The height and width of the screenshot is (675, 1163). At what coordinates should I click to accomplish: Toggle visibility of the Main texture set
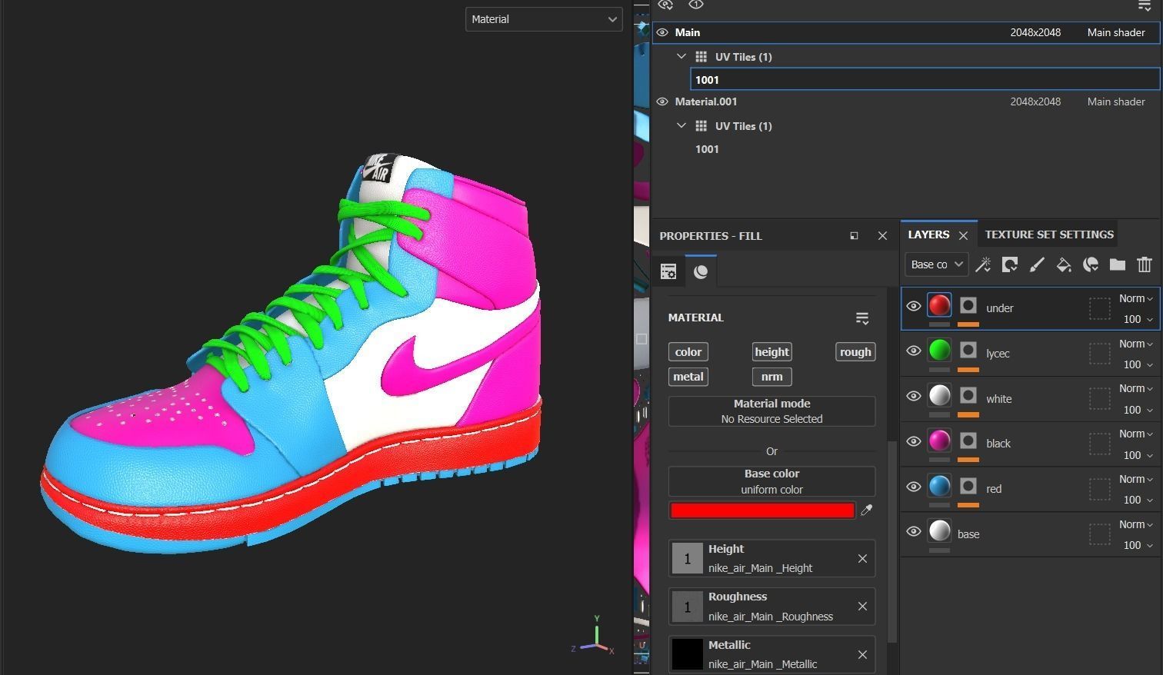[662, 32]
